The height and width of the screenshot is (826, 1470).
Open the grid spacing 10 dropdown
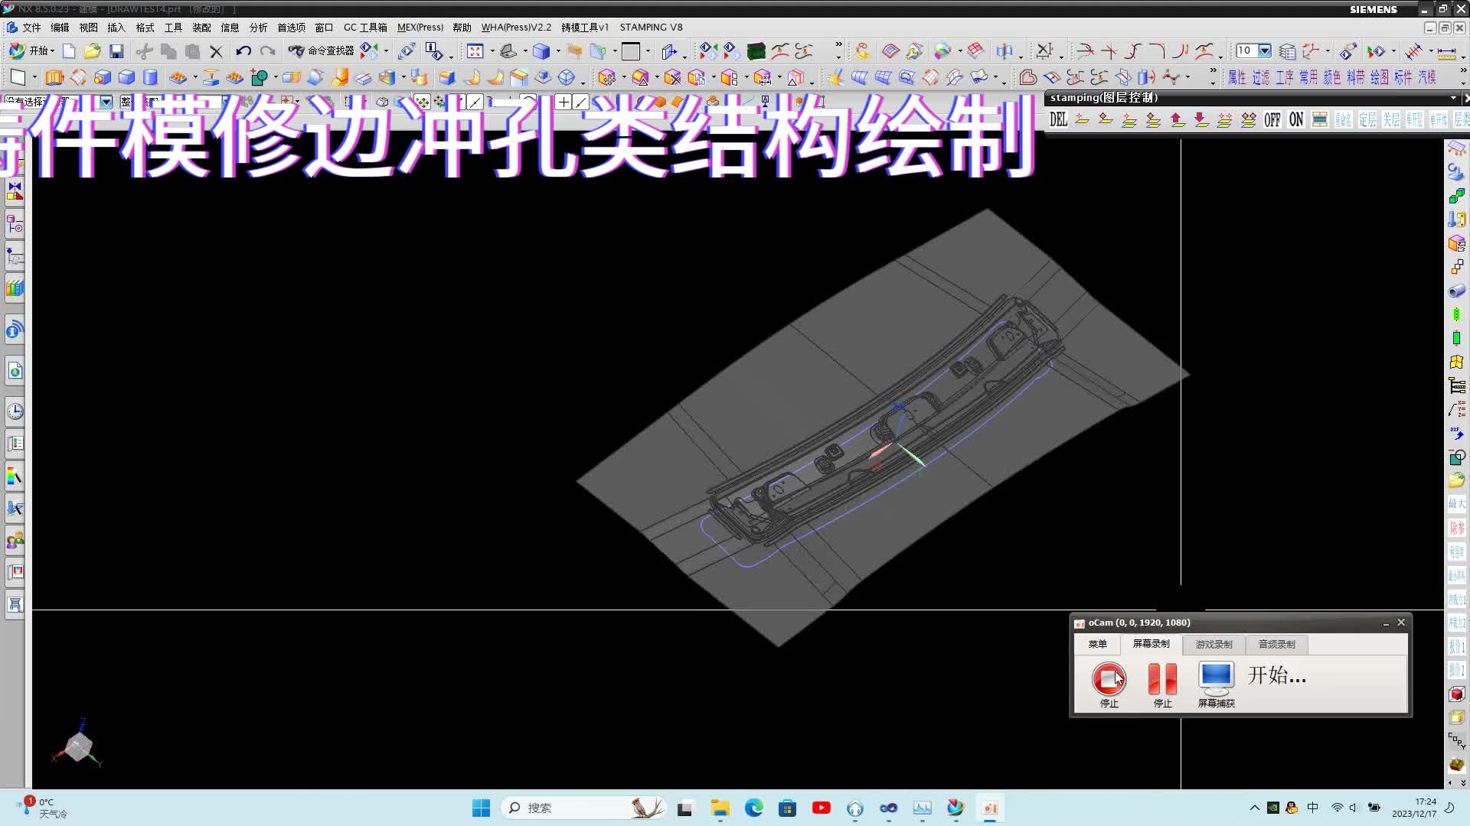[1264, 51]
